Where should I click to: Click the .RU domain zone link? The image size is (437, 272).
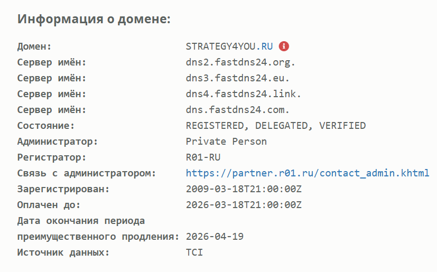[x=264, y=46]
